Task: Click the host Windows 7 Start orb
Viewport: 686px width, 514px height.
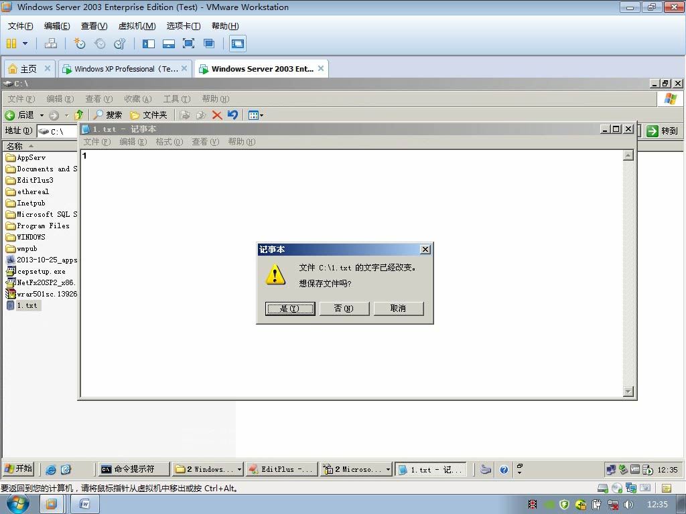Action: point(17,505)
